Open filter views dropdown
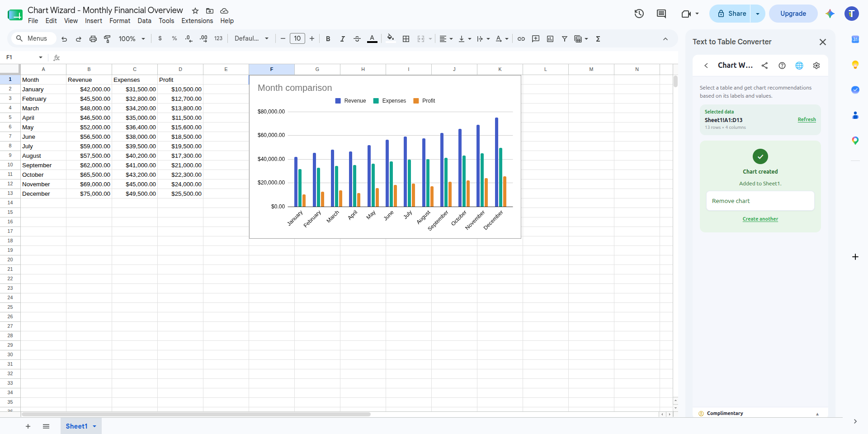 point(581,39)
